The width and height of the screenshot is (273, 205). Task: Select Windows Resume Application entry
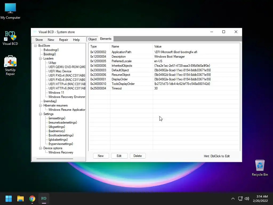pyautogui.click(x=67, y=110)
